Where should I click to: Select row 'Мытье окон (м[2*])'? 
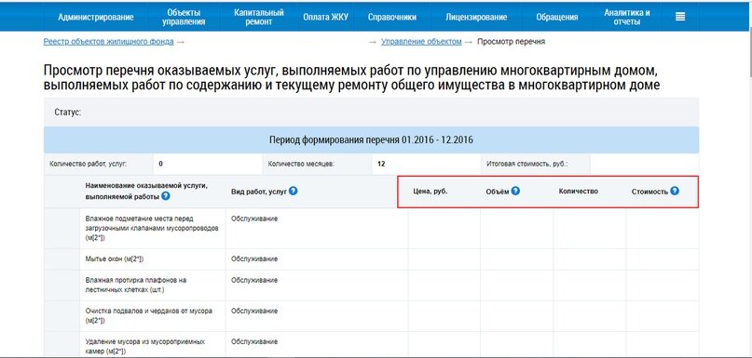point(371,259)
